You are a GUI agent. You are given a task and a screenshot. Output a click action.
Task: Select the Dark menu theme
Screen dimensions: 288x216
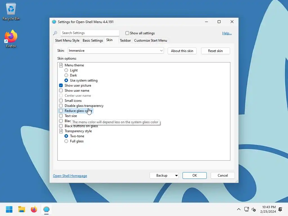(66, 75)
